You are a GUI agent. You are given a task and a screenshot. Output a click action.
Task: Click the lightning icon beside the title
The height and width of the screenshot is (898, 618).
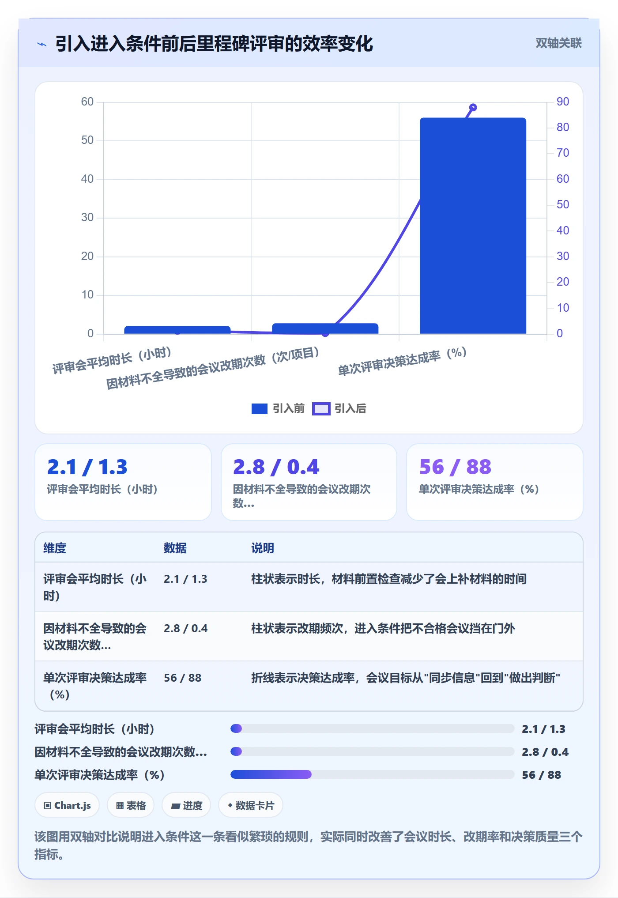pyautogui.click(x=42, y=44)
